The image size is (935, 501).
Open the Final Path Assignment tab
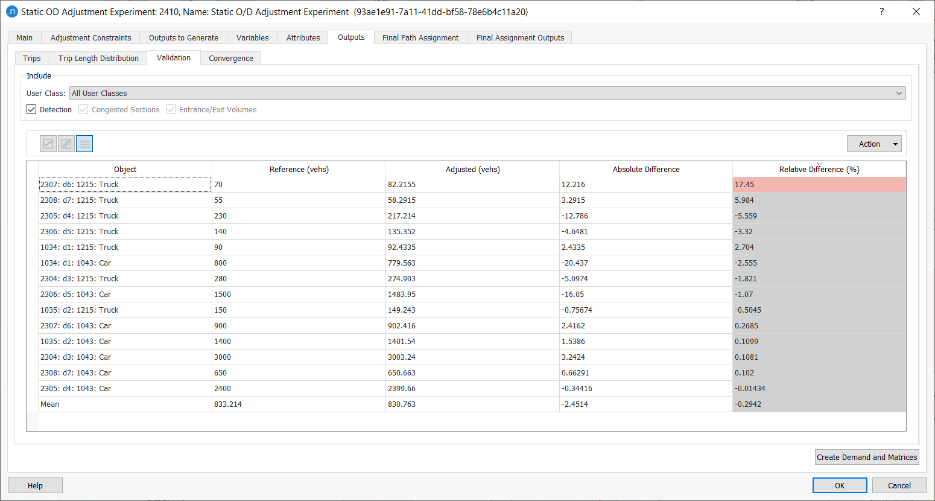tap(420, 37)
